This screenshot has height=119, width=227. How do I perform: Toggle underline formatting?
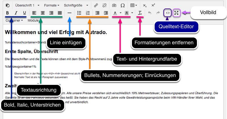click(x=24, y=13)
